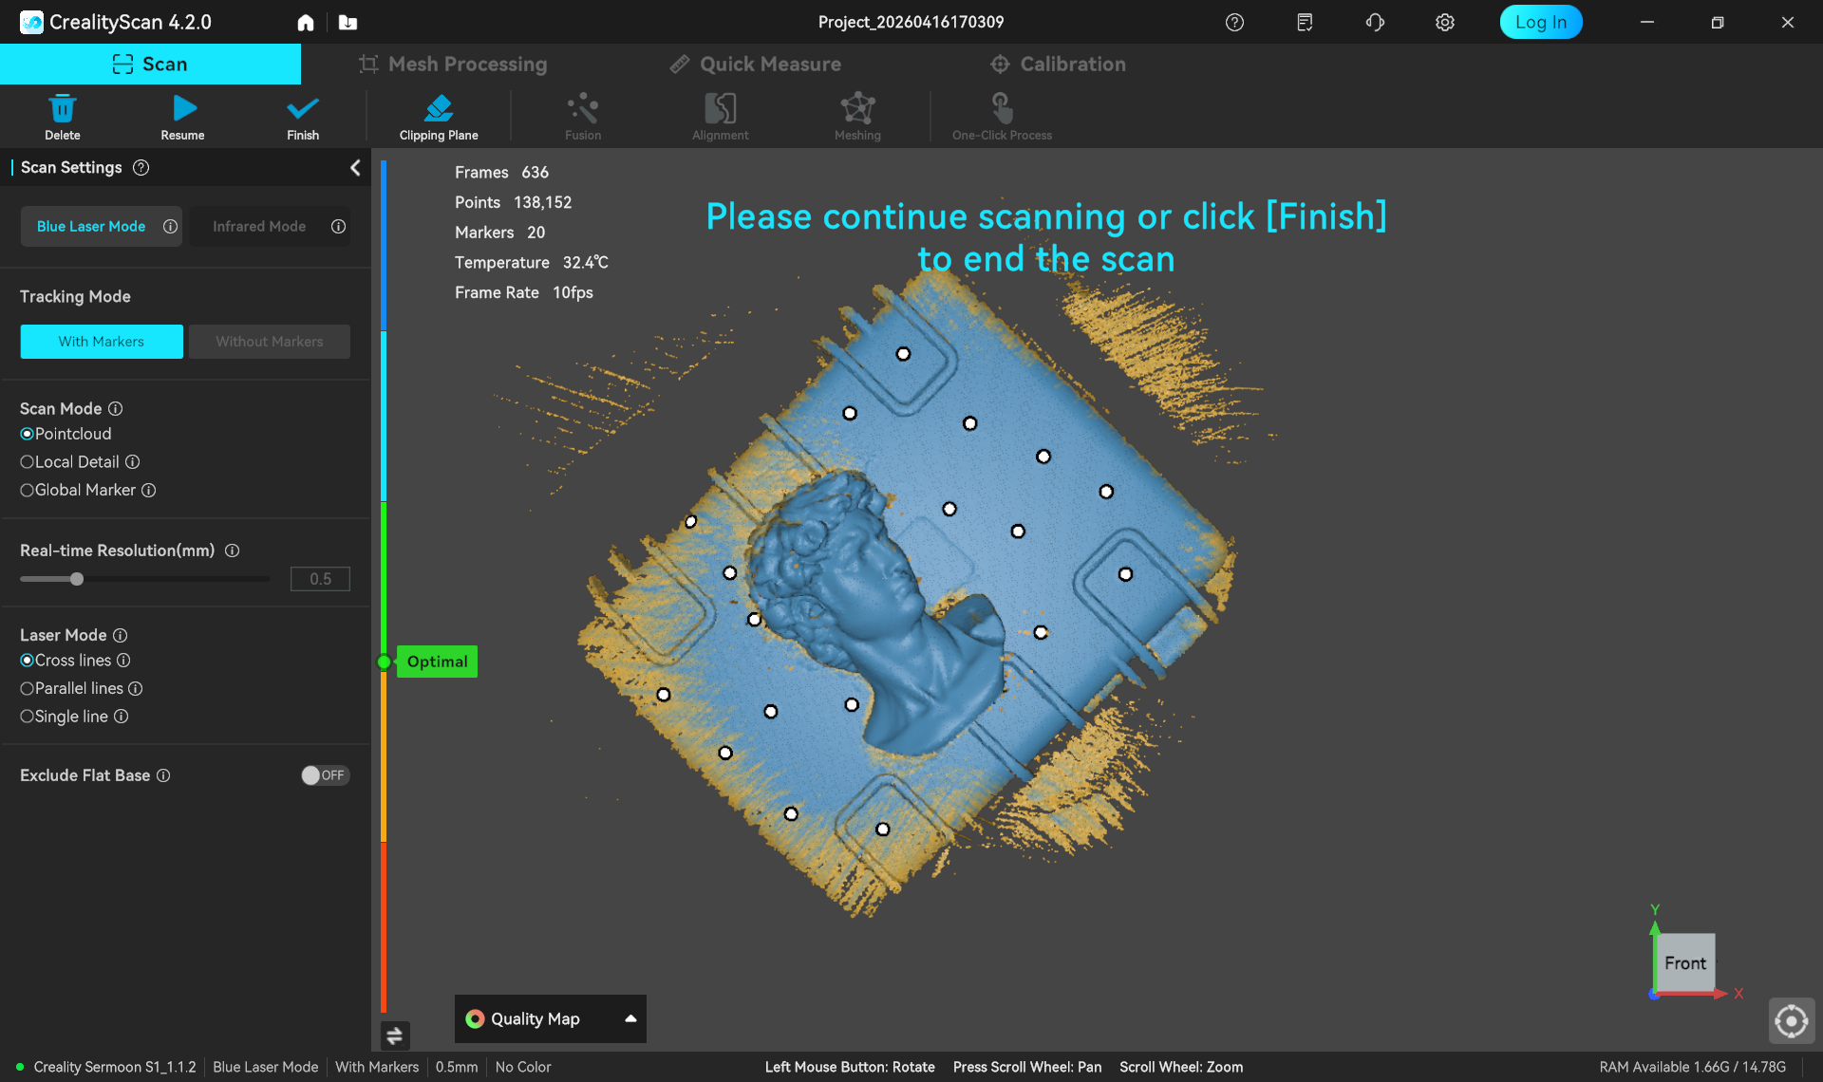Show Local Detail info icon
1823x1082 pixels.
(133, 462)
